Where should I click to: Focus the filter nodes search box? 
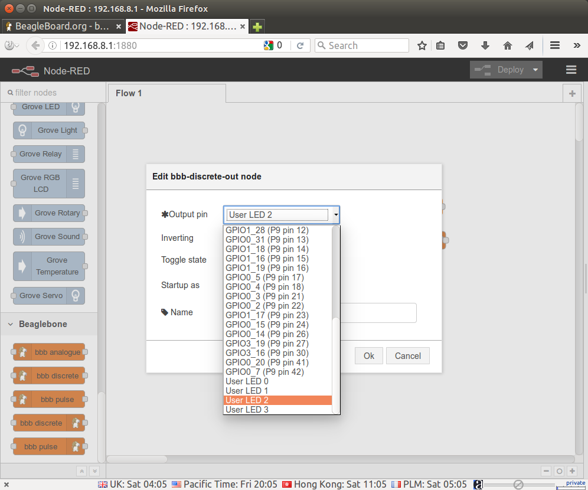(53, 93)
